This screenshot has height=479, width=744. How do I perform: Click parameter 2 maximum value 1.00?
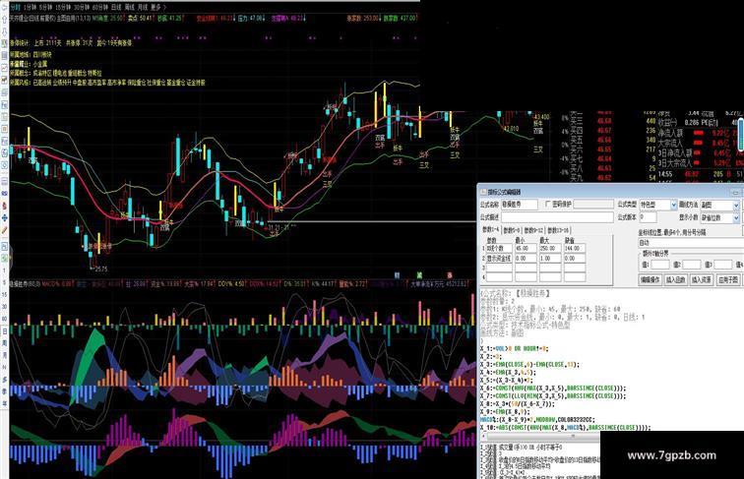coord(550,258)
